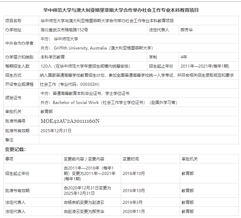241x218 pixels.
Task: Click the 纳入国家普通高等学校教育招生计划 text
Action: [137, 75]
